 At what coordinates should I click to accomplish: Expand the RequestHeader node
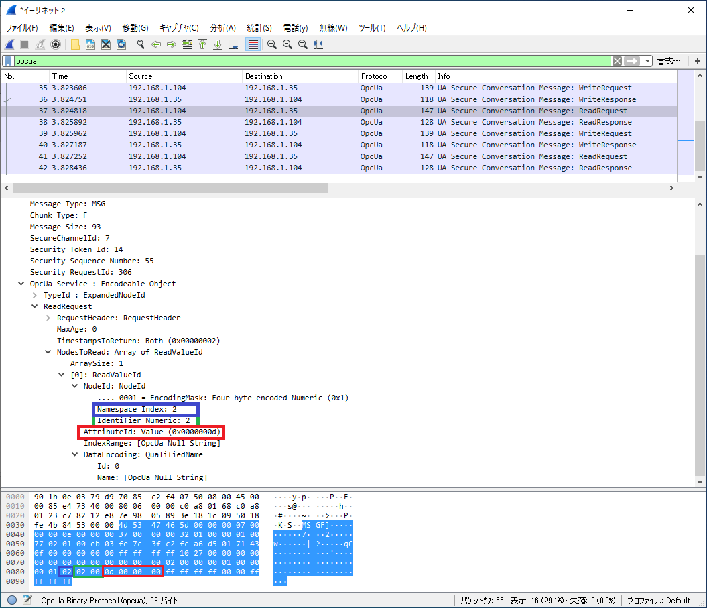click(48, 318)
